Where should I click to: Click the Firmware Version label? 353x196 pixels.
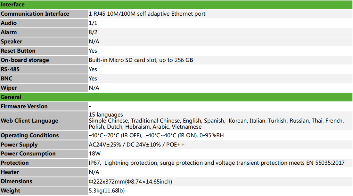click(24, 106)
